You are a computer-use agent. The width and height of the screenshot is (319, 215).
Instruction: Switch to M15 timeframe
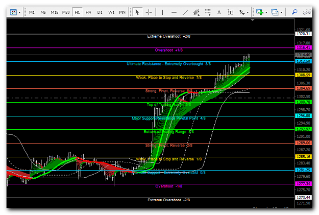pyautogui.click(x=55, y=12)
